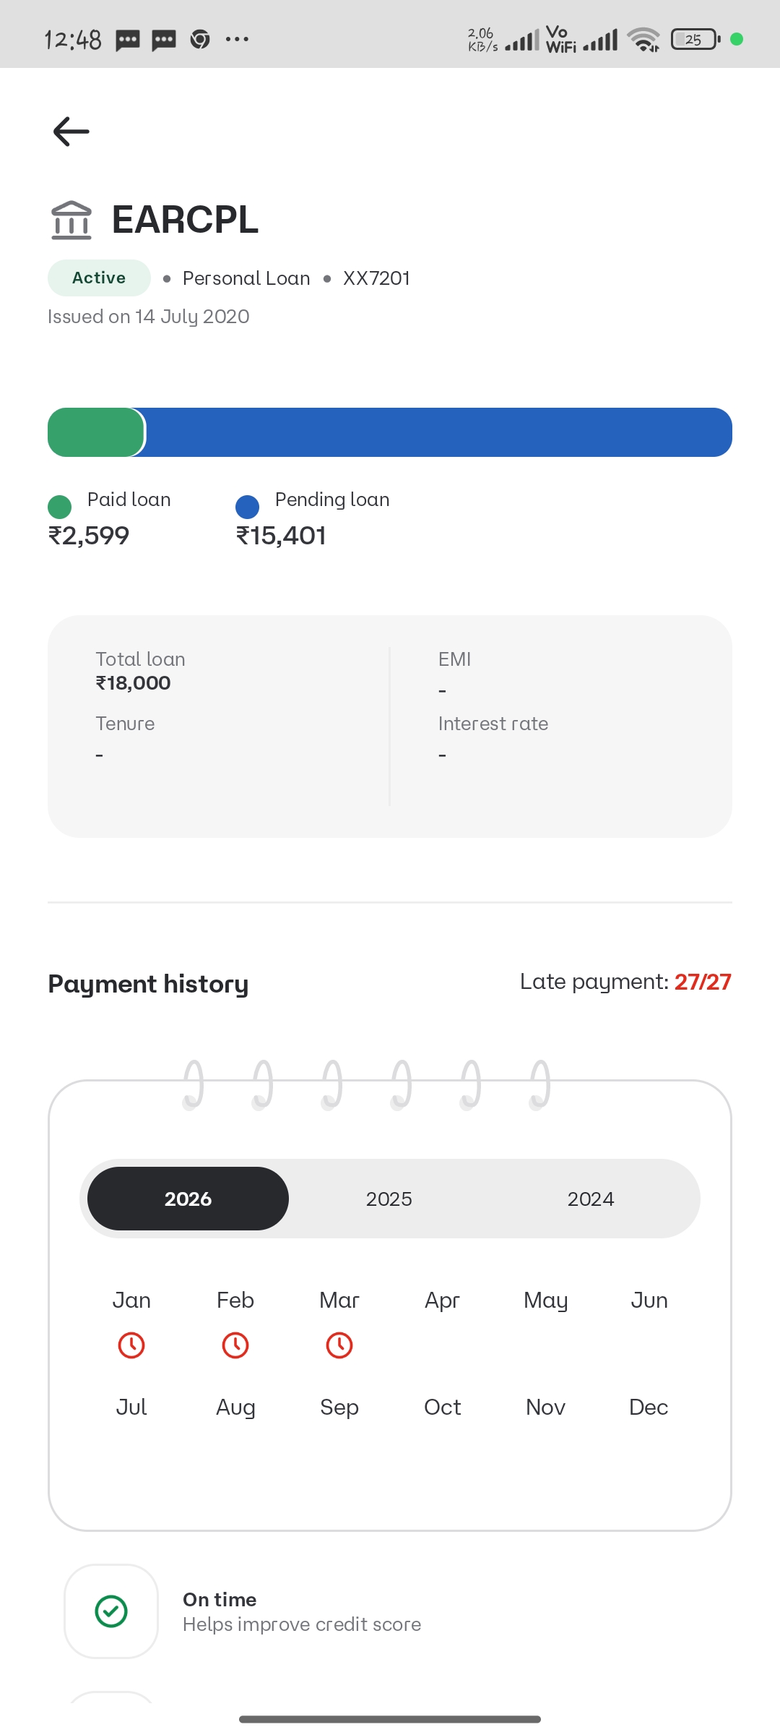Screen dimensions: 780x1735
Task: Tap January late payment clock icon
Action: [131, 1345]
